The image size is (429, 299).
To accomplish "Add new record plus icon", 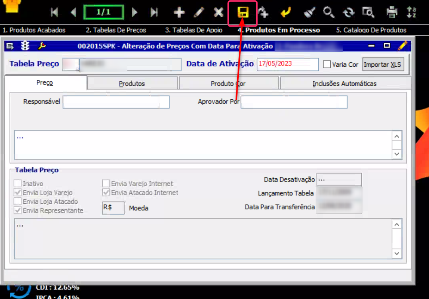I will point(179,12).
